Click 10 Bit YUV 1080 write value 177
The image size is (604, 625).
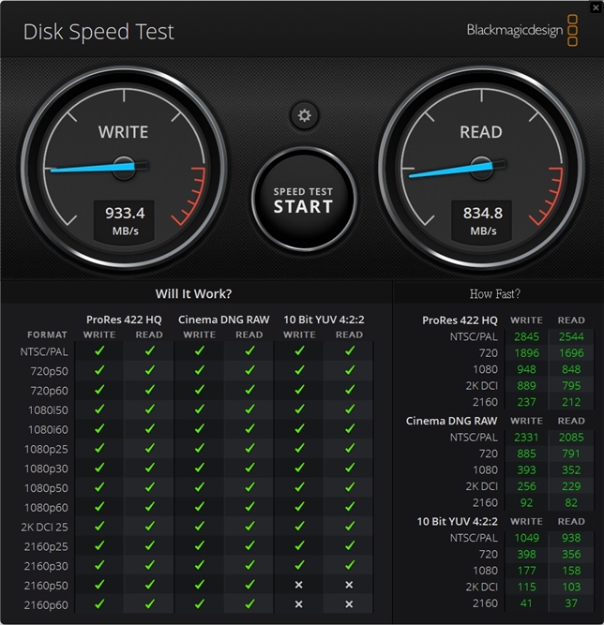pos(526,571)
